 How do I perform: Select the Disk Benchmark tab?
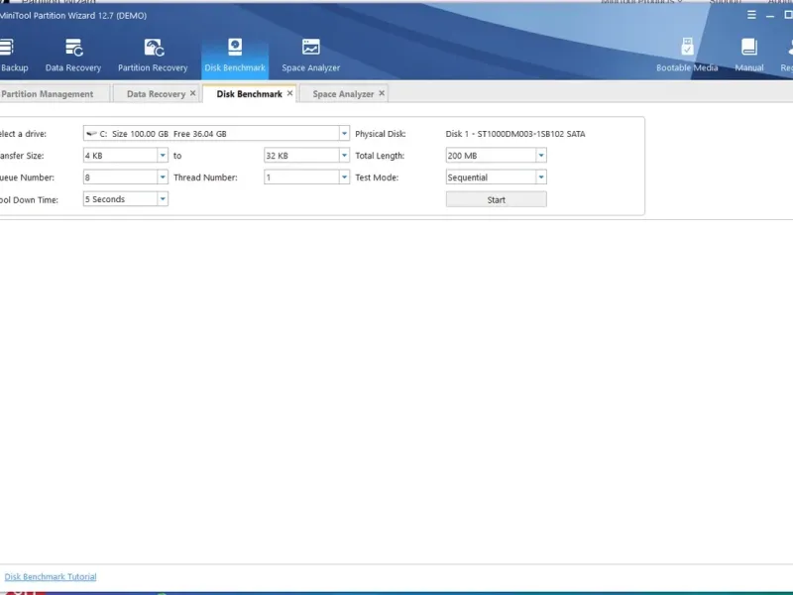tap(250, 94)
